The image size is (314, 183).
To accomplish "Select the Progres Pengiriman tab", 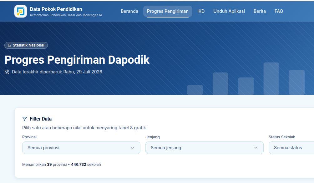I will 168,11.
